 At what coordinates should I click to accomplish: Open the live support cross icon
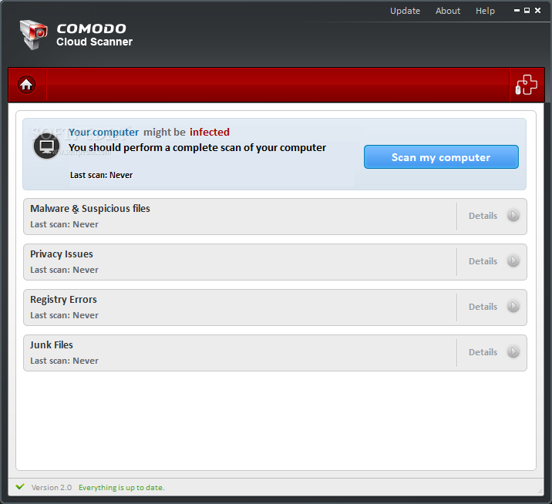(x=527, y=85)
